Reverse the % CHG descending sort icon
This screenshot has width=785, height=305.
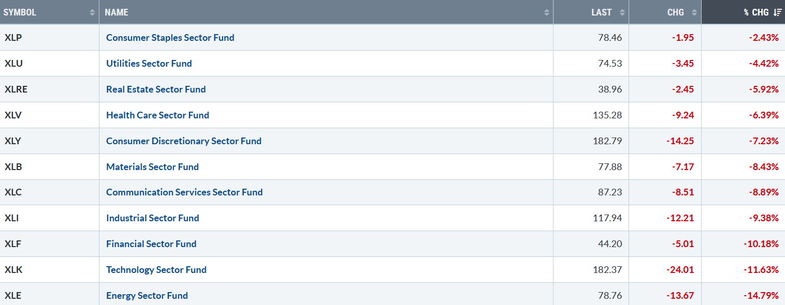click(x=777, y=12)
